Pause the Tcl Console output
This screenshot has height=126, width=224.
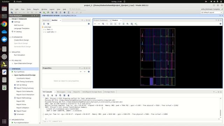[x=56, y=96]
